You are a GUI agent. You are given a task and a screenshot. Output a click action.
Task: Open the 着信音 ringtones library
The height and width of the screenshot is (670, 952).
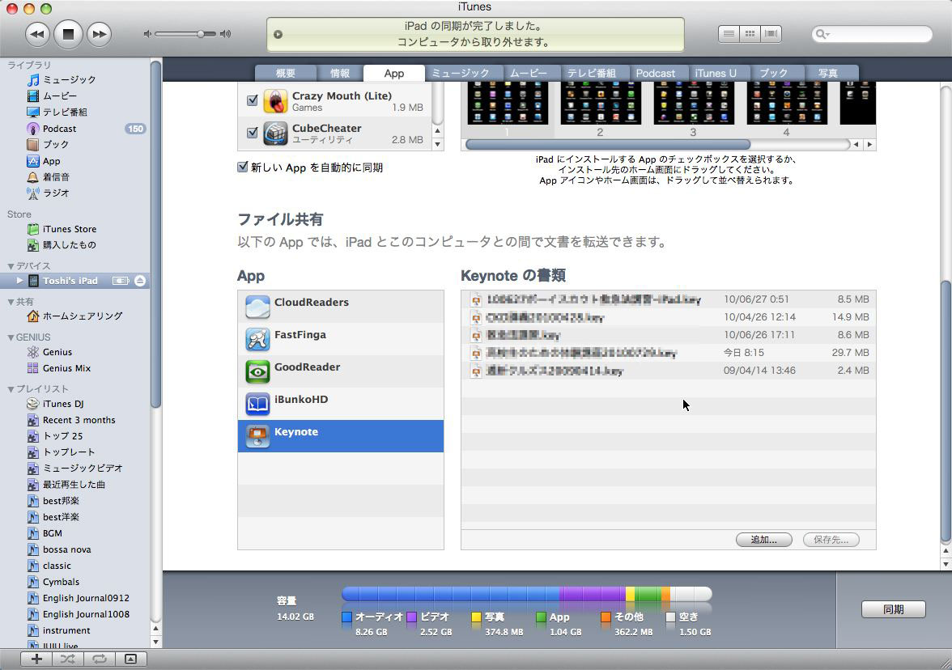(x=56, y=176)
